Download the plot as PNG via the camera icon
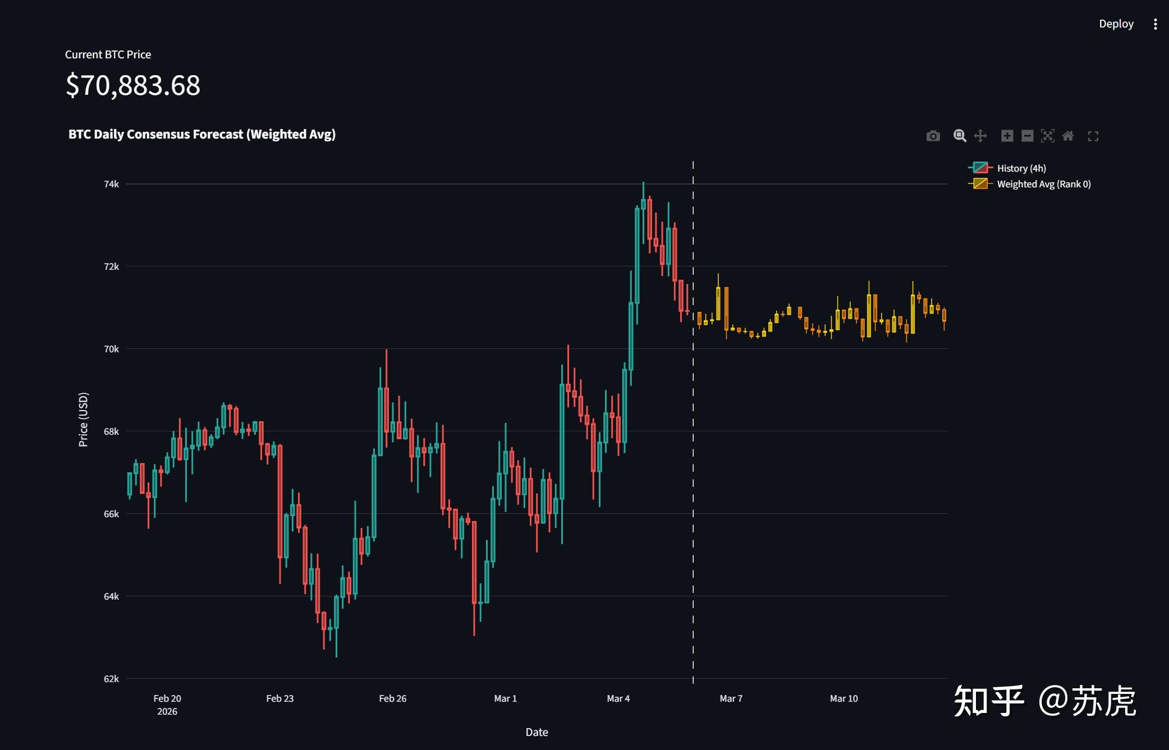The image size is (1169, 750). (x=933, y=136)
